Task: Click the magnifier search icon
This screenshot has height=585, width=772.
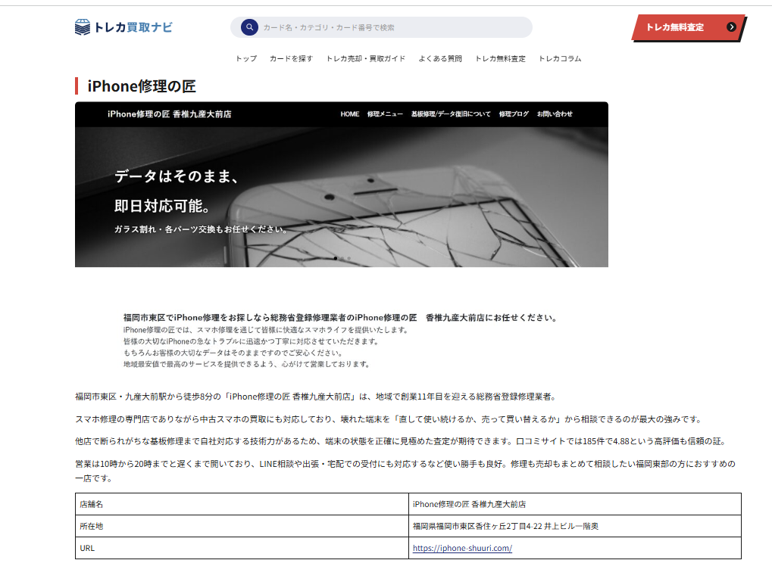Action: [x=249, y=27]
